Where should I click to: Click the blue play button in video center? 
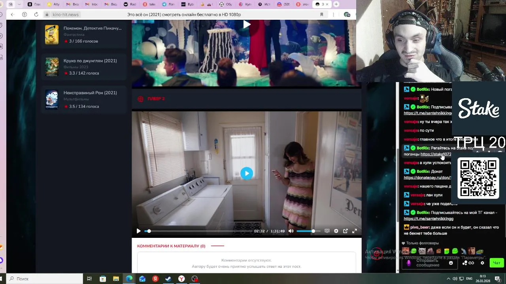pyautogui.click(x=247, y=173)
